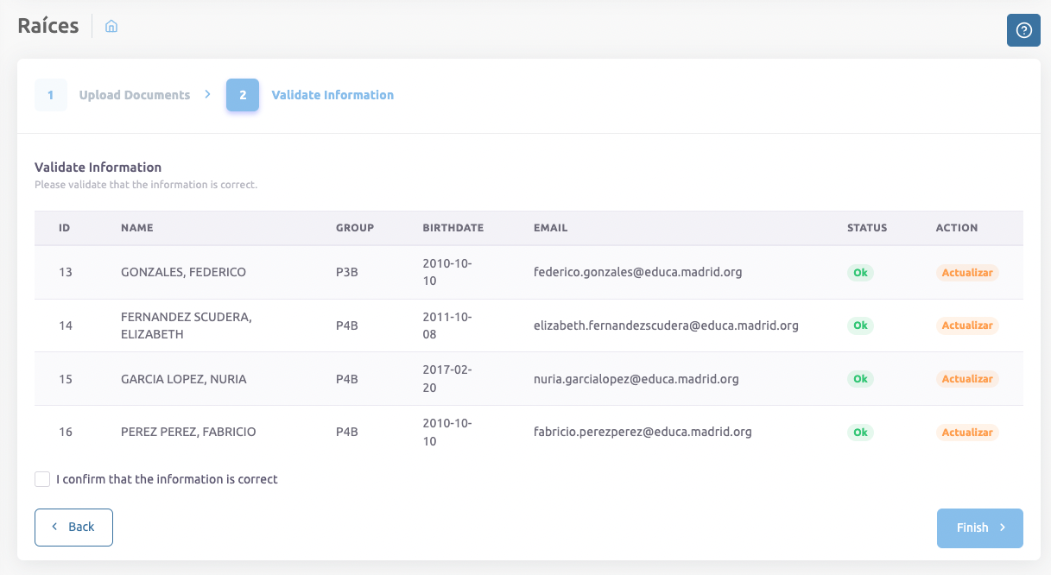The image size is (1051, 575).
Task: Click the chevron between wizard steps
Action: 208,94
